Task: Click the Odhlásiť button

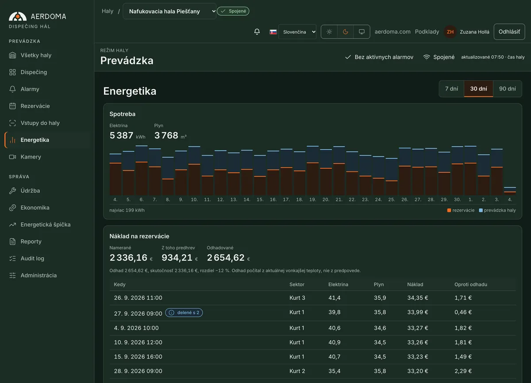Action: pyautogui.click(x=509, y=32)
